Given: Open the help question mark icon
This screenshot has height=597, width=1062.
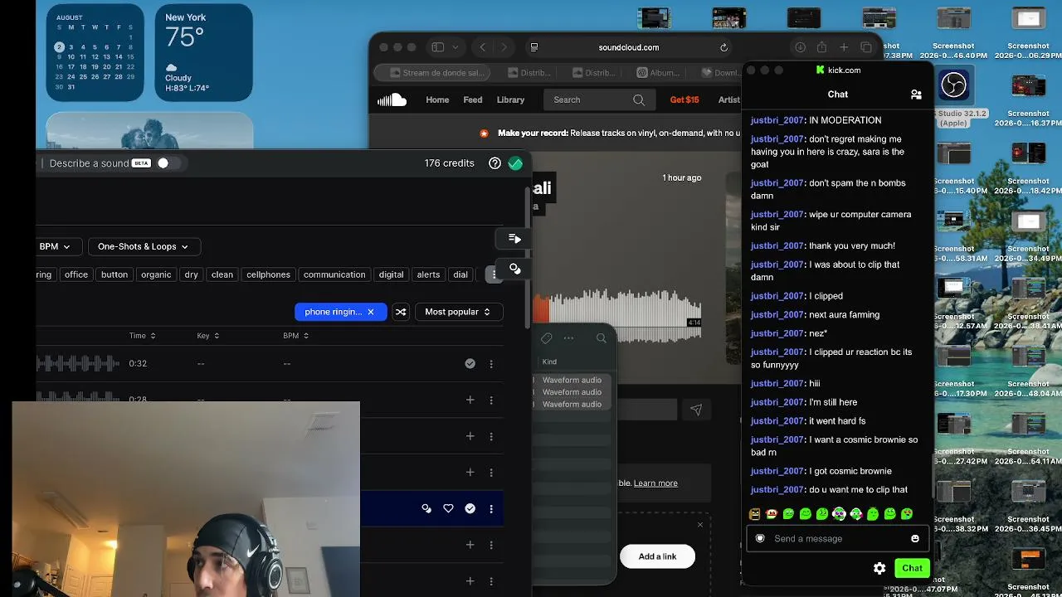Looking at the screenshot, I should click(x=495, y=163).
